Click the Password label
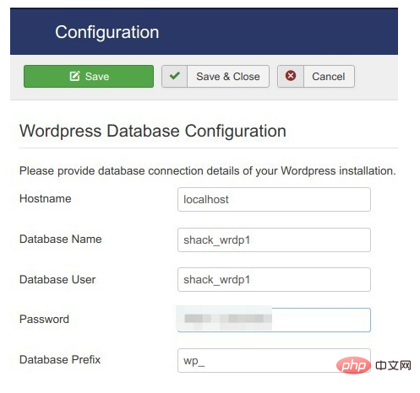This screenshot has height=393, width=420. click(x=44, y=320)
